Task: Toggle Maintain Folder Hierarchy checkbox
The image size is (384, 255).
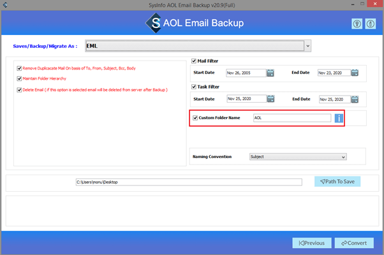Action: (19, 78)
